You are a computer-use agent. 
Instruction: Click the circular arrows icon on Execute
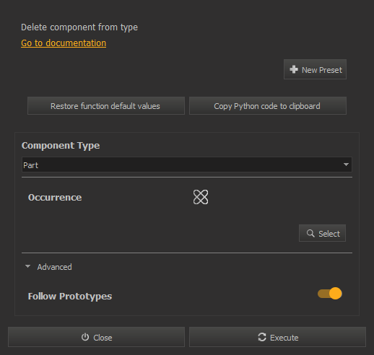click(x=262, y=337)
